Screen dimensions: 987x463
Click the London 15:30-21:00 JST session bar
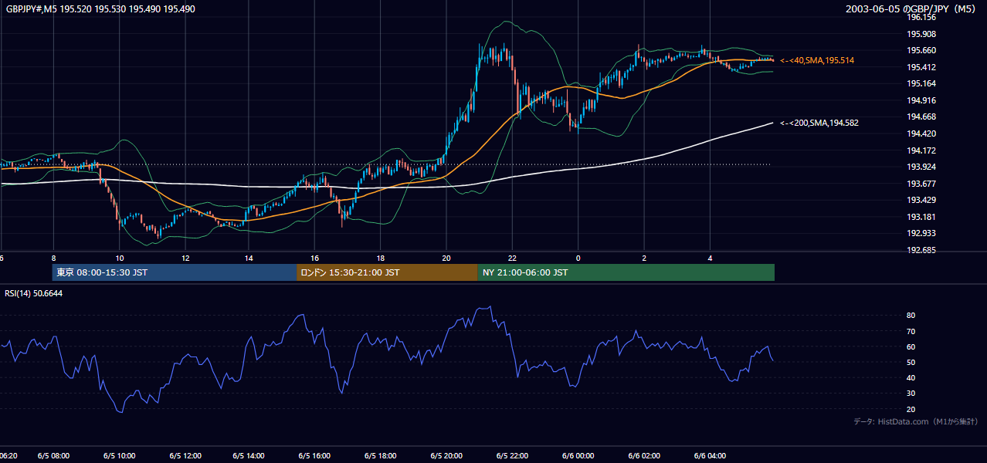click(387, 272)
